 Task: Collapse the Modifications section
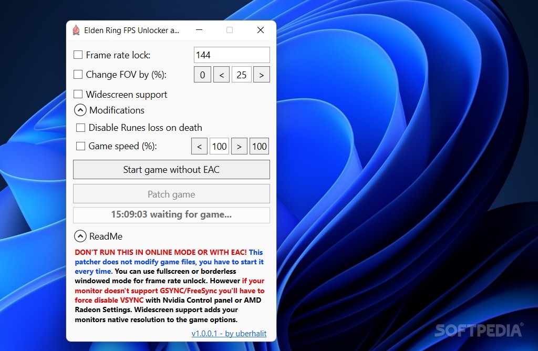[x=80, y=110]
